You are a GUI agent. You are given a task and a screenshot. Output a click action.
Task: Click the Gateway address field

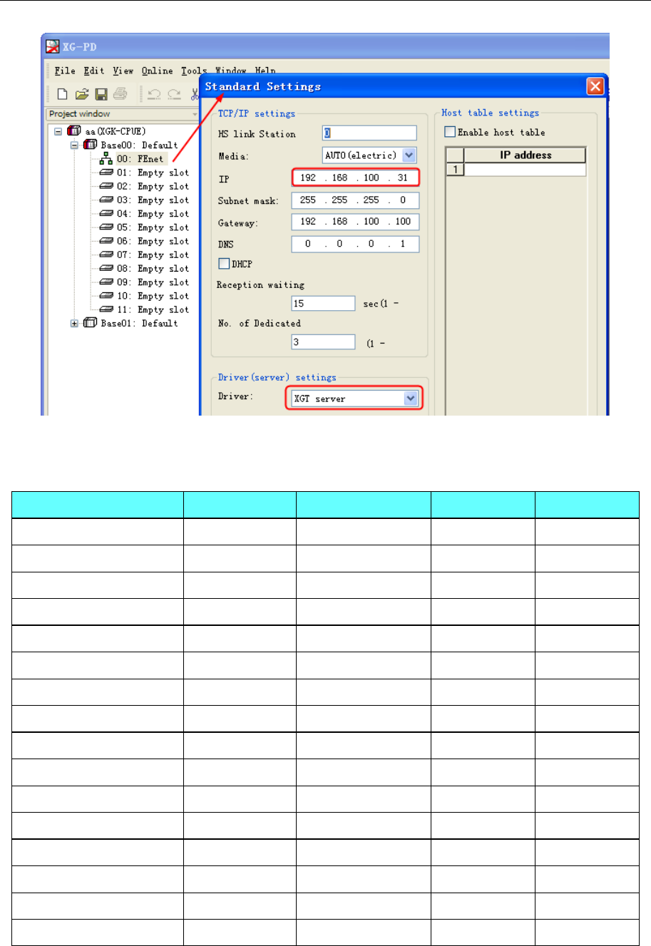(355, 222)
